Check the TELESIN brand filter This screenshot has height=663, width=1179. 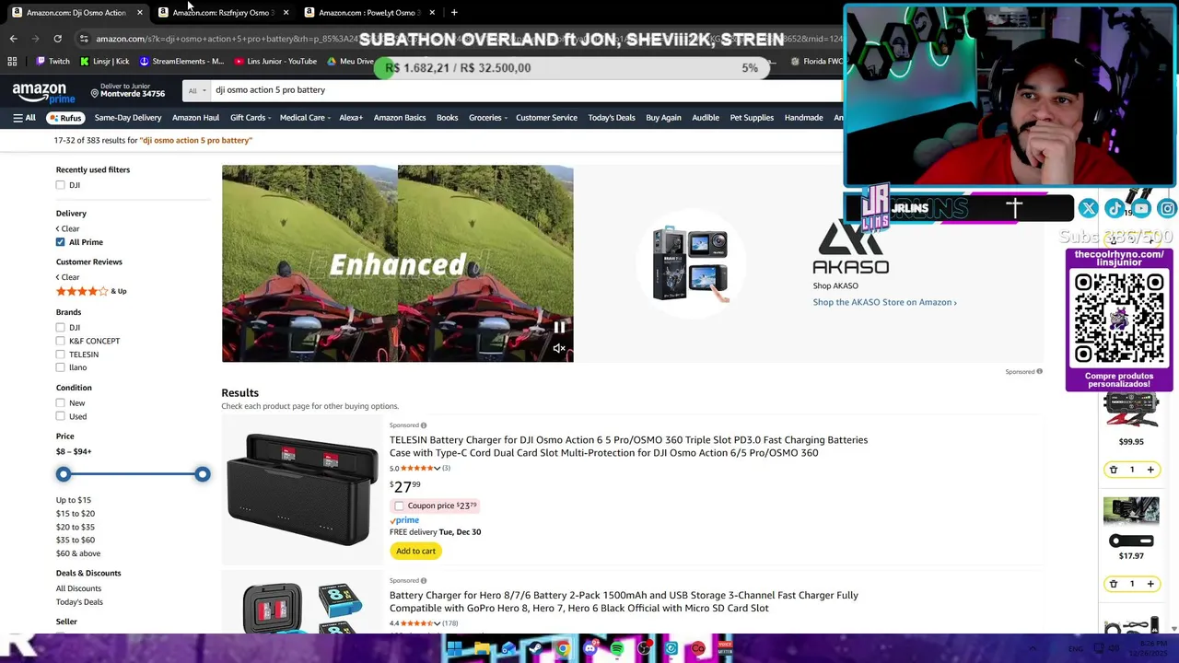pyautogui.click(x=60, y=355)
